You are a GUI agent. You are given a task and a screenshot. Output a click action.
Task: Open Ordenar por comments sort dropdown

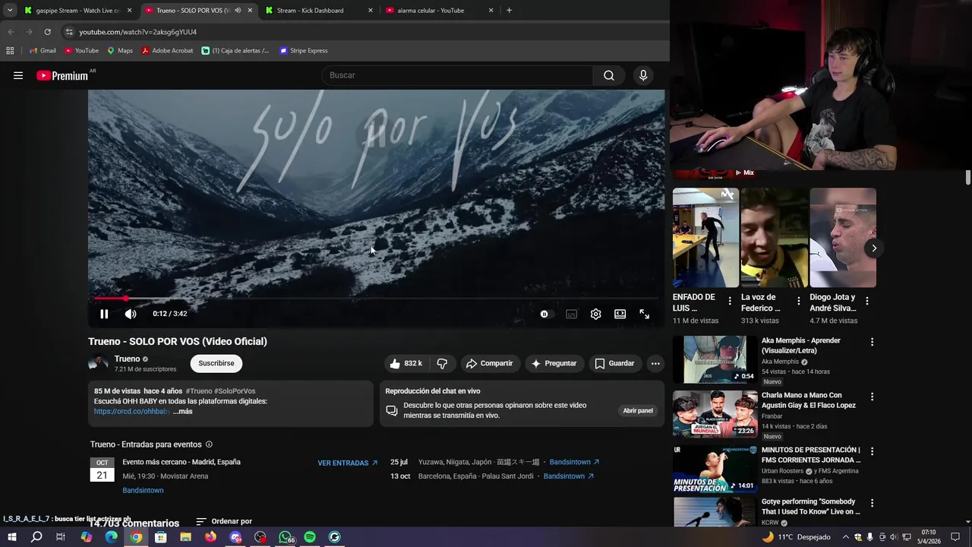pos(224,521)
